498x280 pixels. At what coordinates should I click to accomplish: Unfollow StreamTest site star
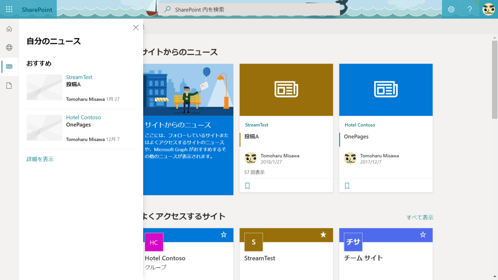323,235
